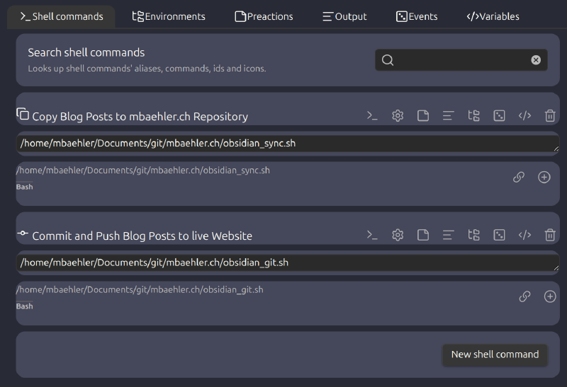Open variables icon for Copy Blog Posts command

pos(524,116)
